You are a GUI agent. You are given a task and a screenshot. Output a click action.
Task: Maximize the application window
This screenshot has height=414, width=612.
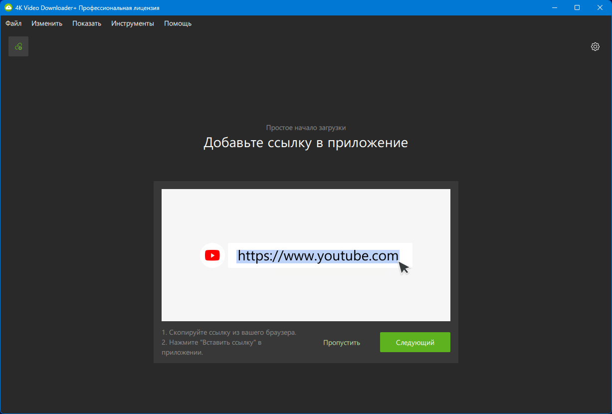(577, 8)
